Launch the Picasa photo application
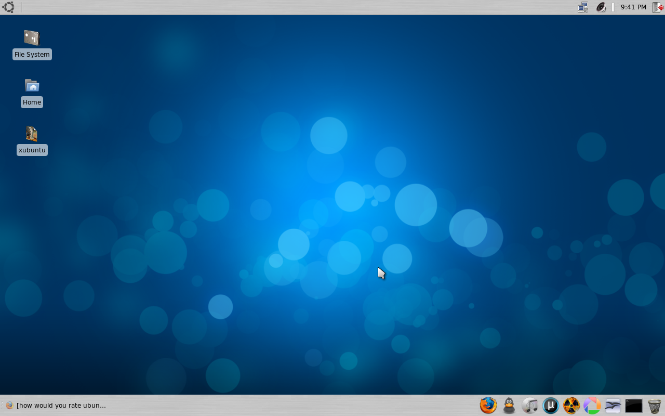This screenshot has height=416, width=665. click(x=592, y=406)
